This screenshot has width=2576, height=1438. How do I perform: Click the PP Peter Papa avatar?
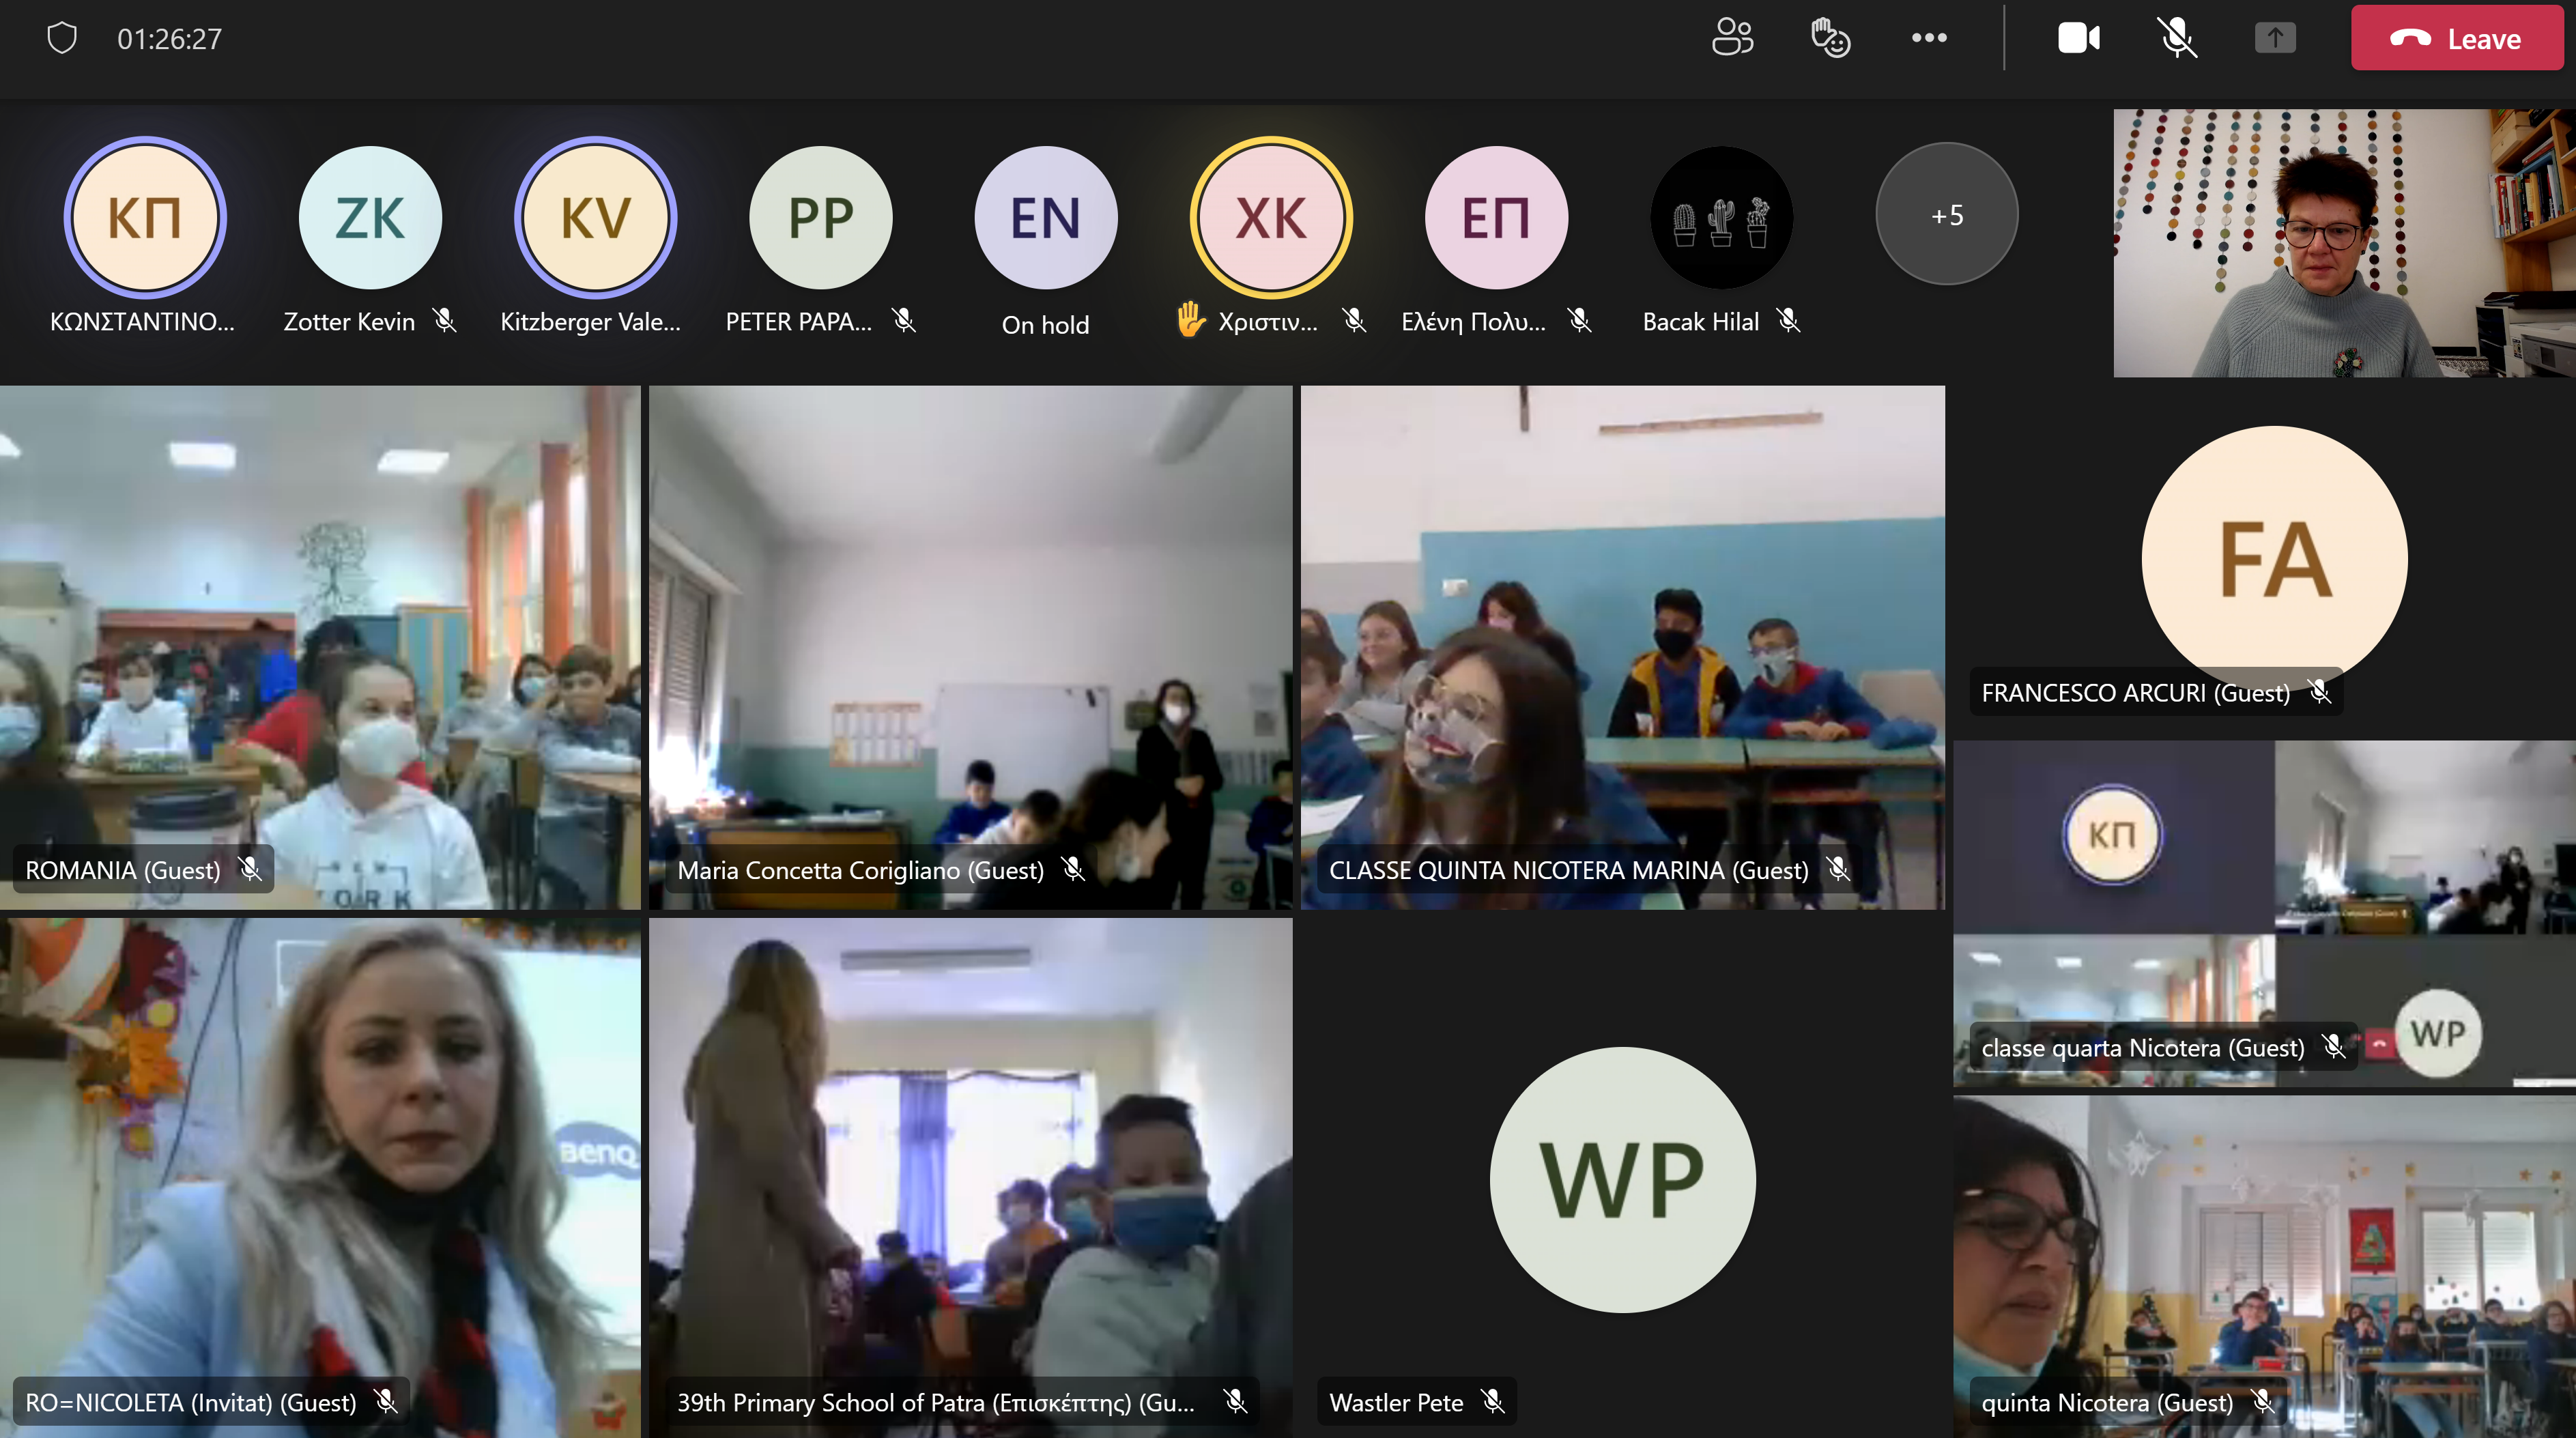tap(820, 217)
